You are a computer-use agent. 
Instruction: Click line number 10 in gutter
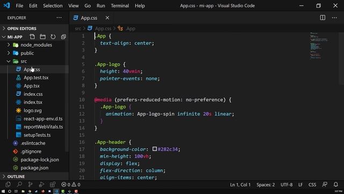[x=82, y=100]
